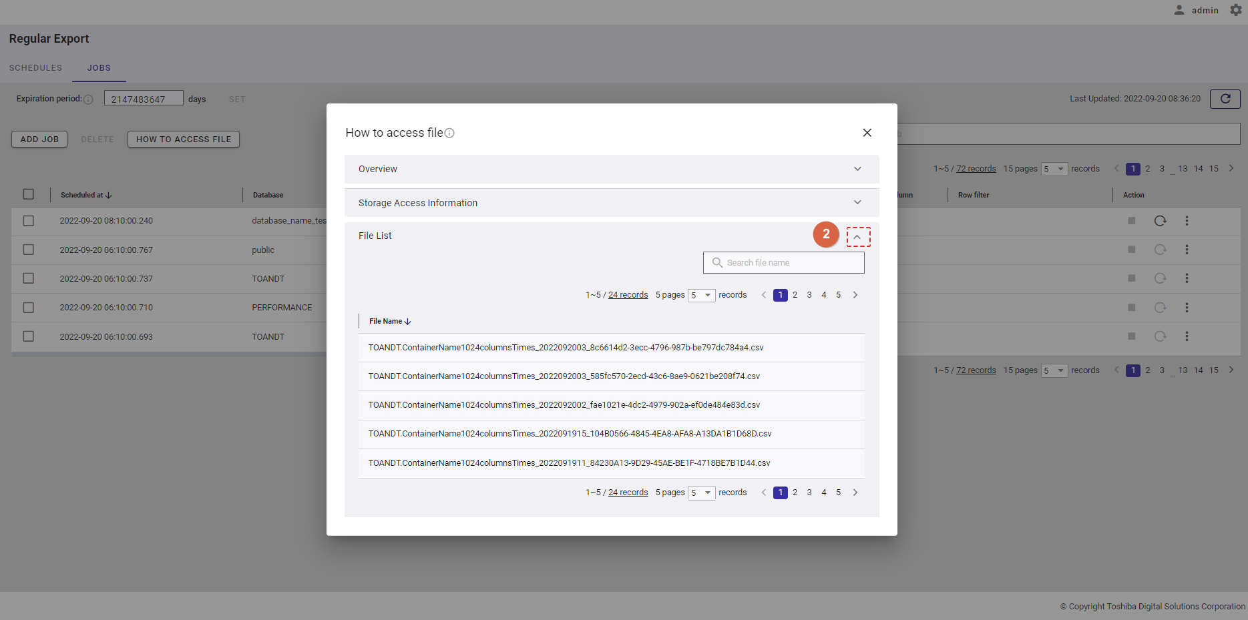
Task: Click 24 records link above file list
Action: click(x=628, y=295)
